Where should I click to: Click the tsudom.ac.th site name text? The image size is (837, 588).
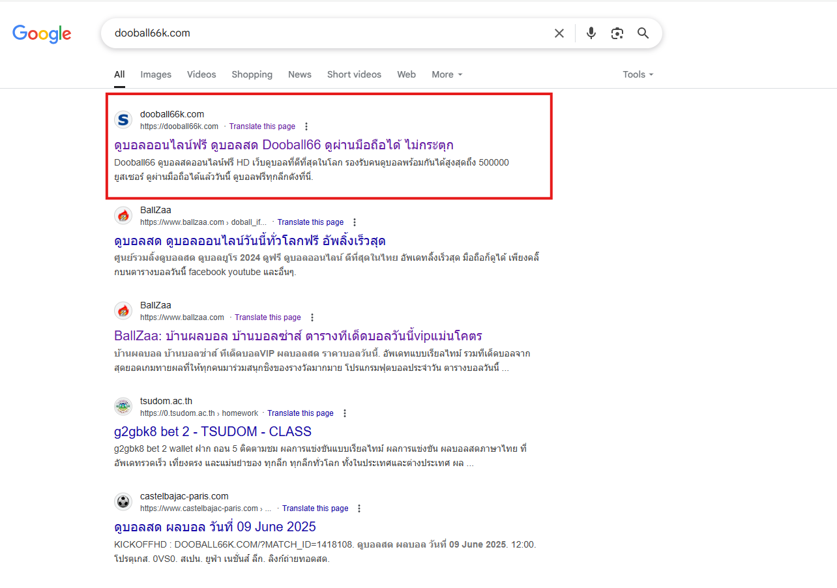(166, 401)
